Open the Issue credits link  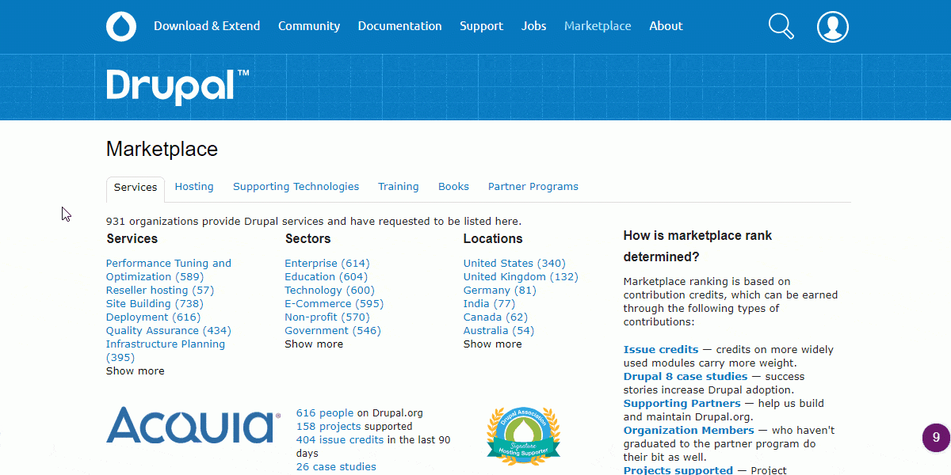point(661,350)
